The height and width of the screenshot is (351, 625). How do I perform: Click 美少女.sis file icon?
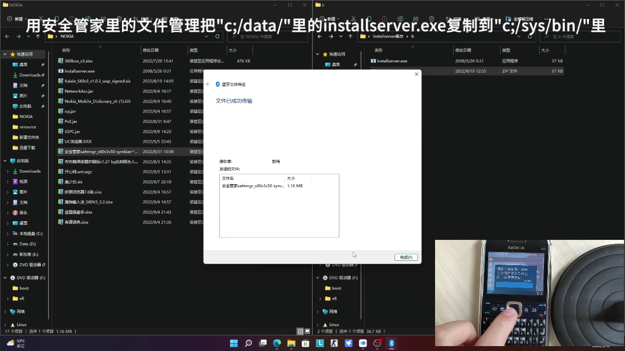61,182
